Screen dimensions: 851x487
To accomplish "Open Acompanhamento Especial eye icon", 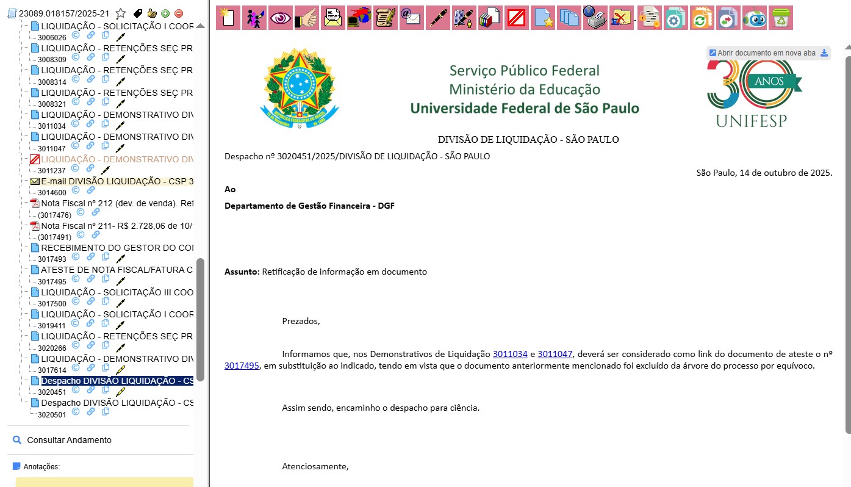I will point(281,18).
